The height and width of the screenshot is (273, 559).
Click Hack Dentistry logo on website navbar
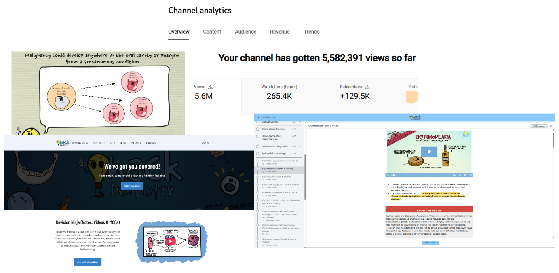click(62, 143)
